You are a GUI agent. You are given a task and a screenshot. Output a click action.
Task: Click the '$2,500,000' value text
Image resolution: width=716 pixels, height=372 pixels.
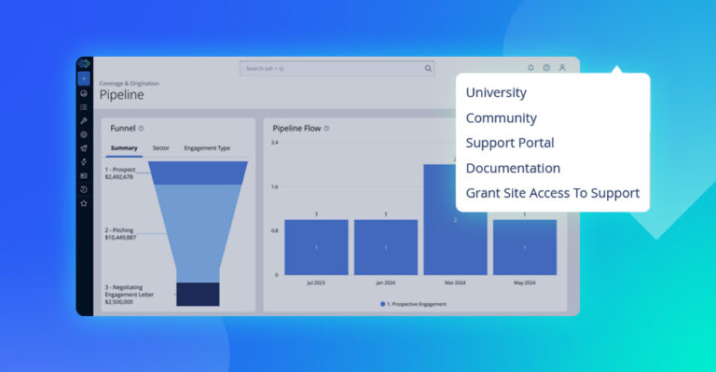point(119,302)
